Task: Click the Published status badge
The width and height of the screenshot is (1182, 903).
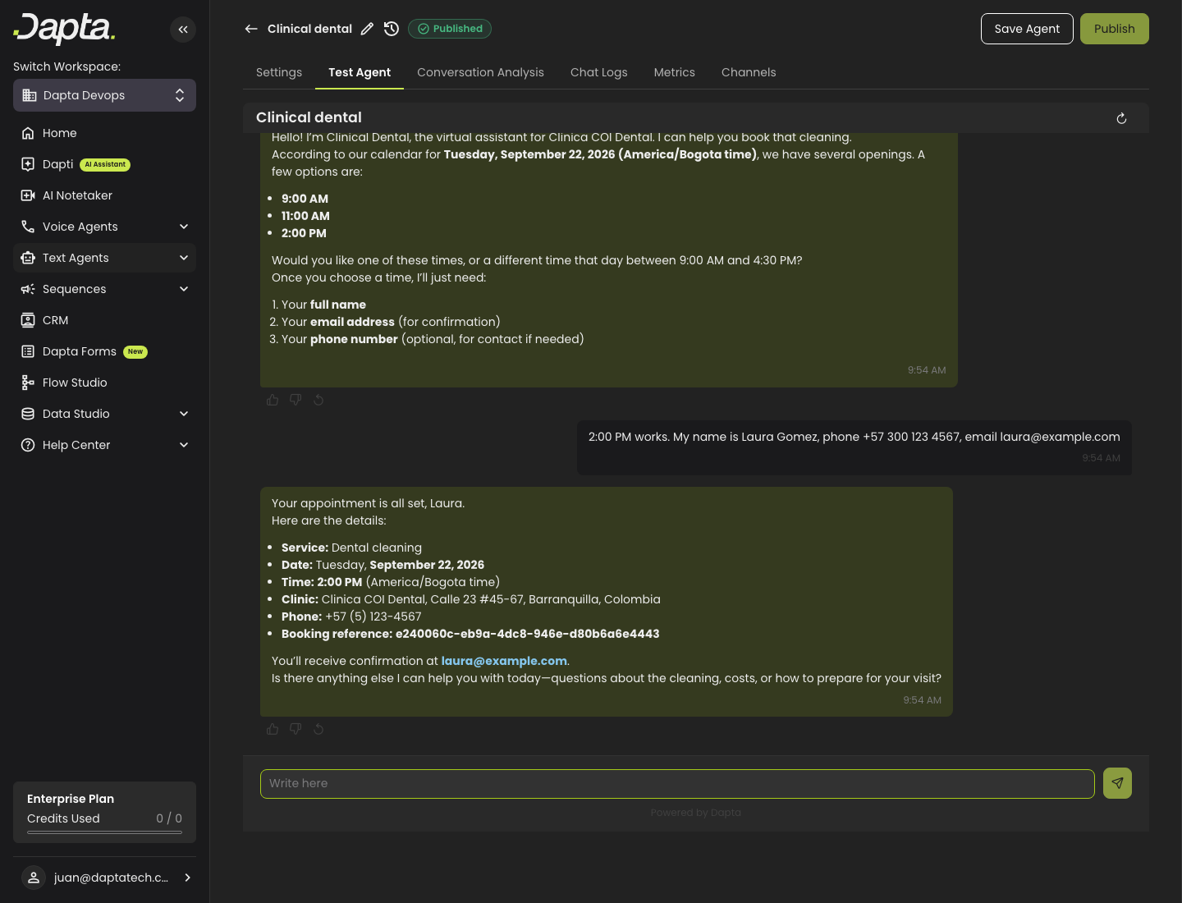Action: 450,29
